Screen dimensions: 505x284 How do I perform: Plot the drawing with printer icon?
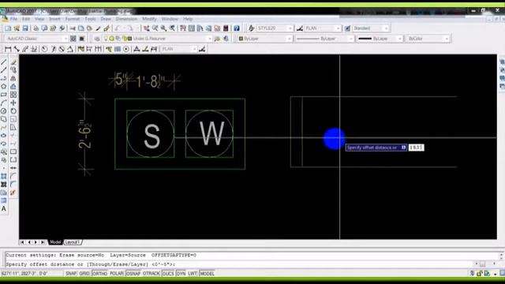tap(36, 28)
